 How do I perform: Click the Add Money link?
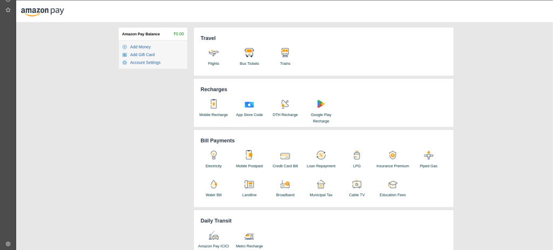pyautogui.click(x=140, y=47)
